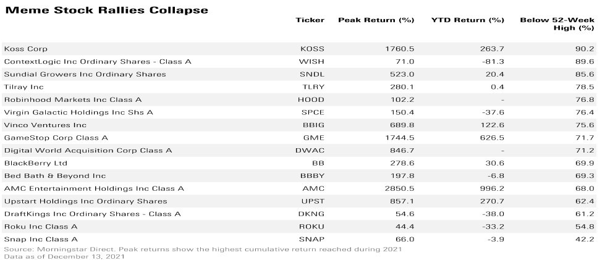Click the Peak Return (%) column header
Image resolution: width=605 pixels, height=260 pixels.
376,20
